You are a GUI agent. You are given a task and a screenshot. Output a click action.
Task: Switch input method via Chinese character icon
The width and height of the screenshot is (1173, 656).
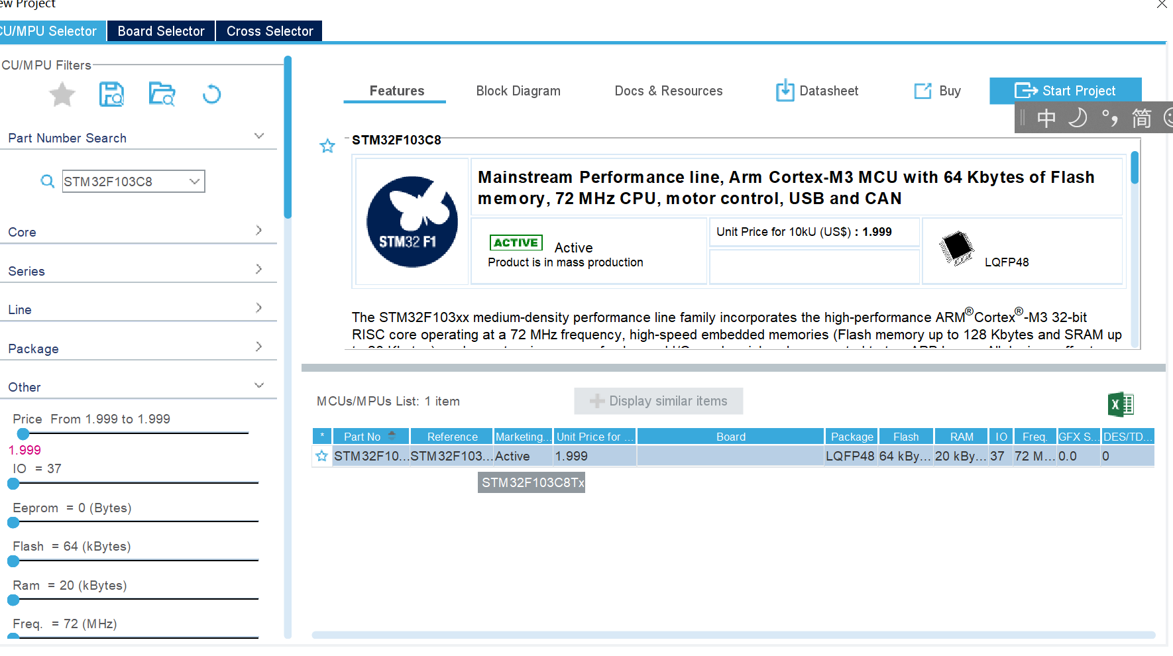pos(1046,118)
